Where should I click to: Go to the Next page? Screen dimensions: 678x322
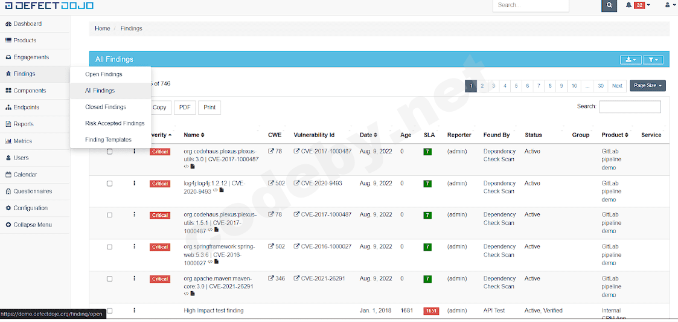point(617,86)
